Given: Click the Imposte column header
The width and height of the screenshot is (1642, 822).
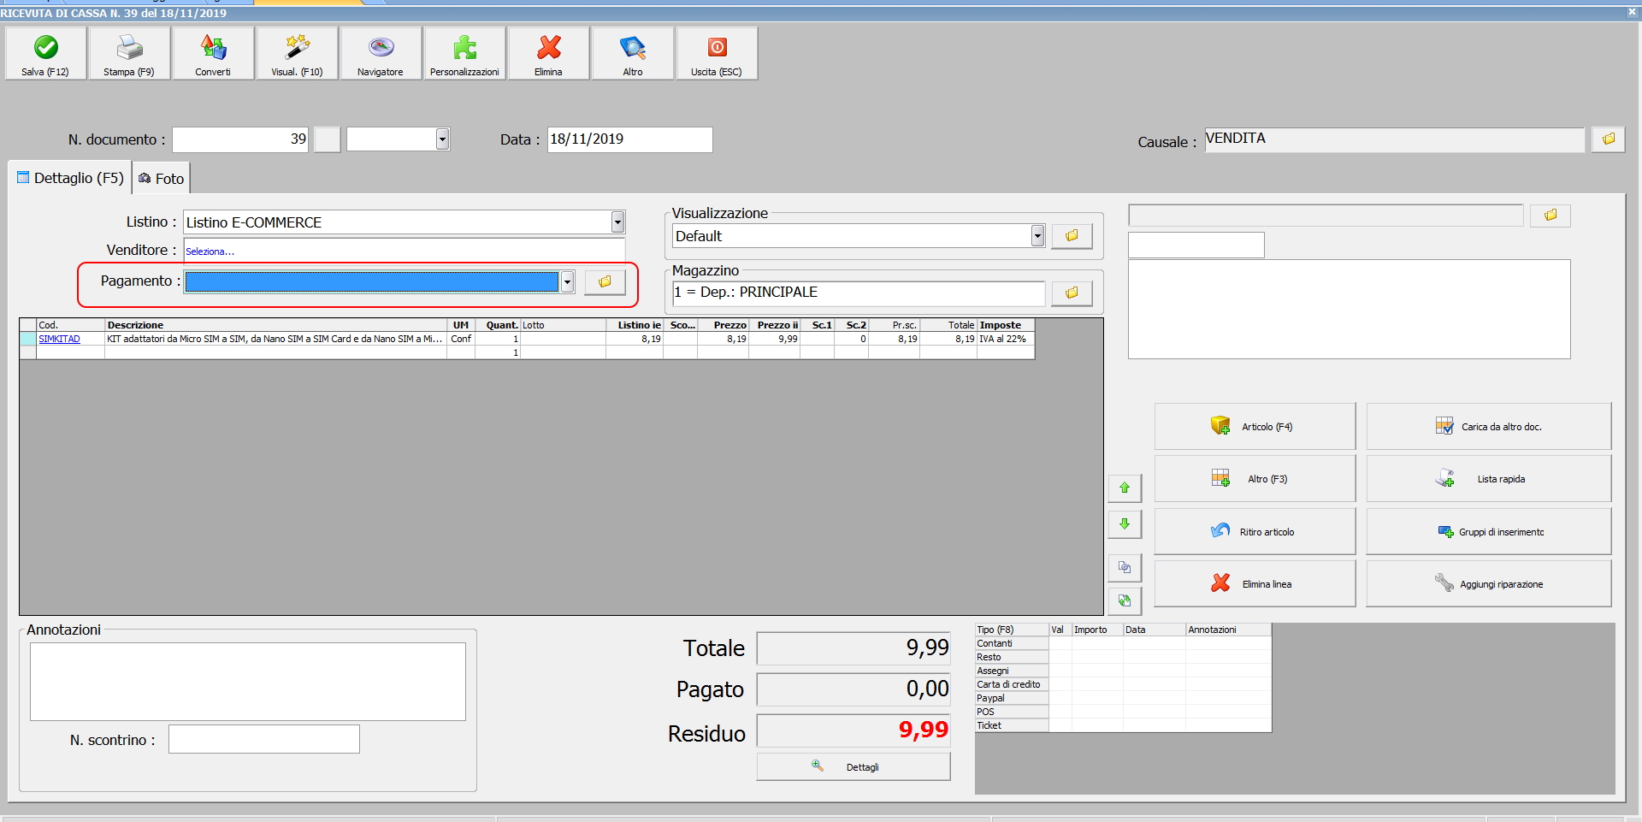Looking at the screenshot, I should (1006, 325).
